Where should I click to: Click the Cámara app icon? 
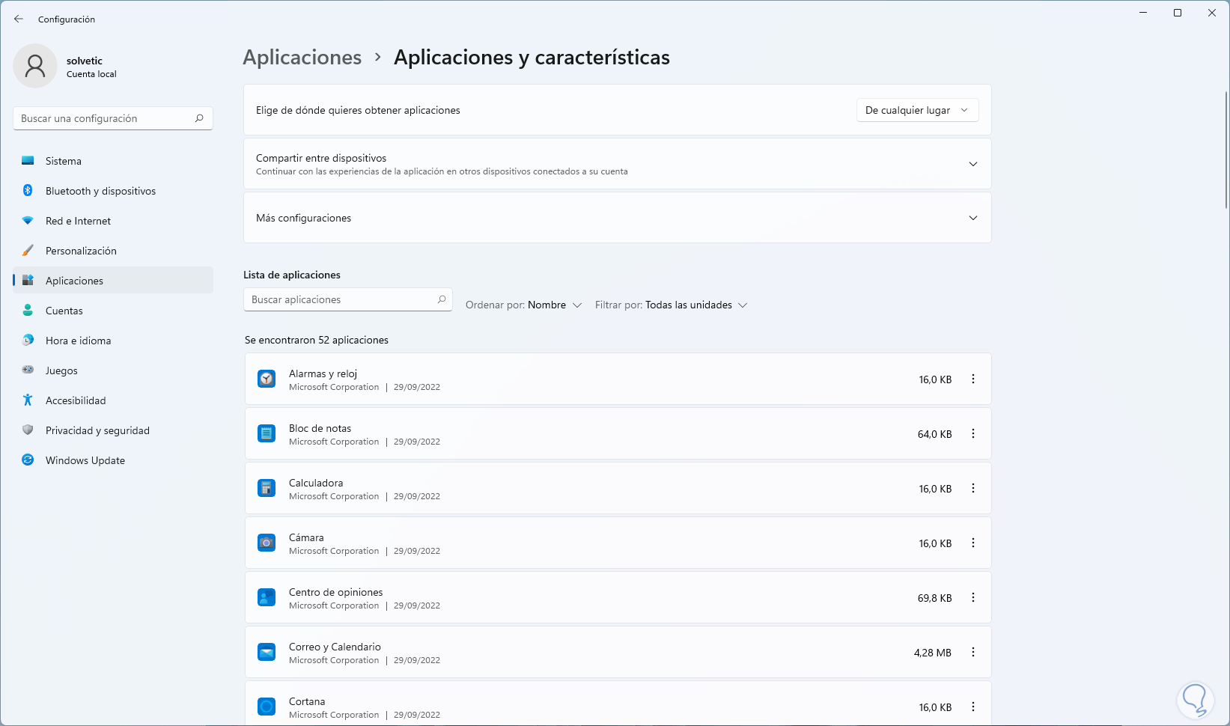tap(267, 543)
